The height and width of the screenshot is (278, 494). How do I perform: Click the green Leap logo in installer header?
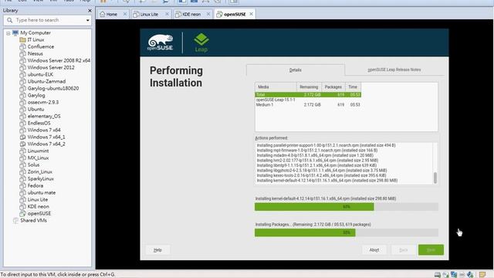click(x=201, y=42)
